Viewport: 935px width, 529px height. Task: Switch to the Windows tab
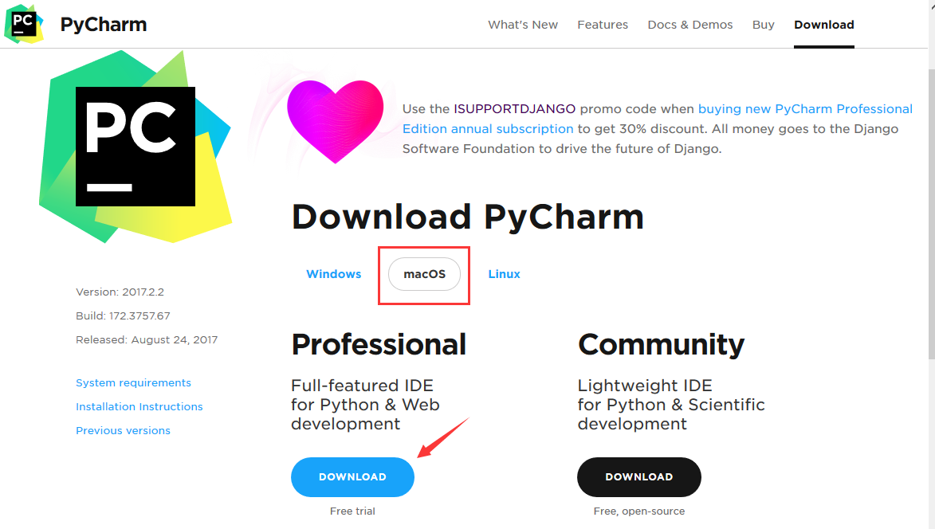(x=334, y=274)
